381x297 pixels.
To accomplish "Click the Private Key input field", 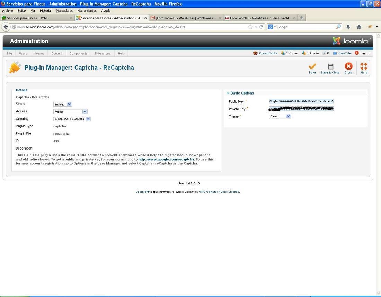I will 301,109.
